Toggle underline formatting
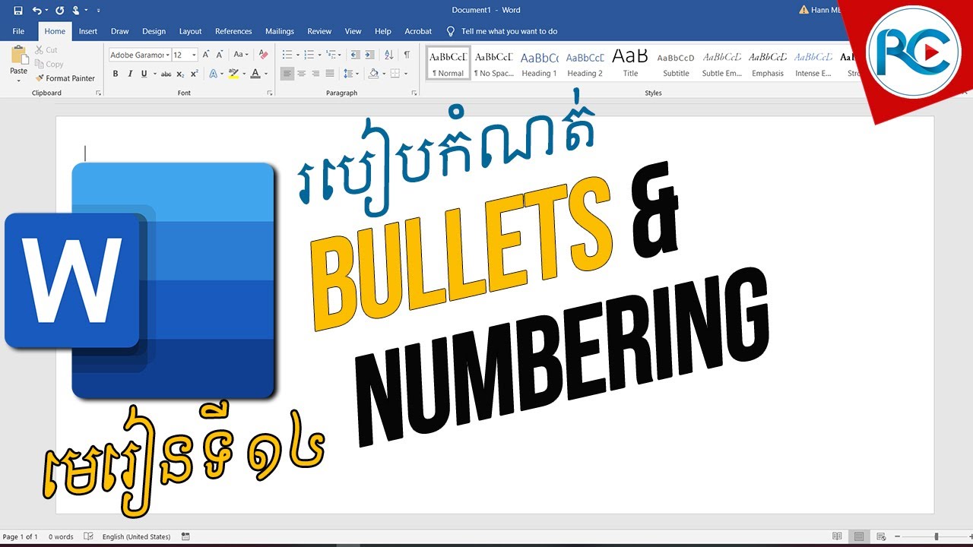 pyautogui.click(x=143, y=74)
